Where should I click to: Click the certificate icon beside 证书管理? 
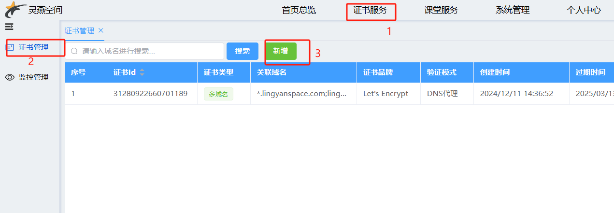click(10, 47)
